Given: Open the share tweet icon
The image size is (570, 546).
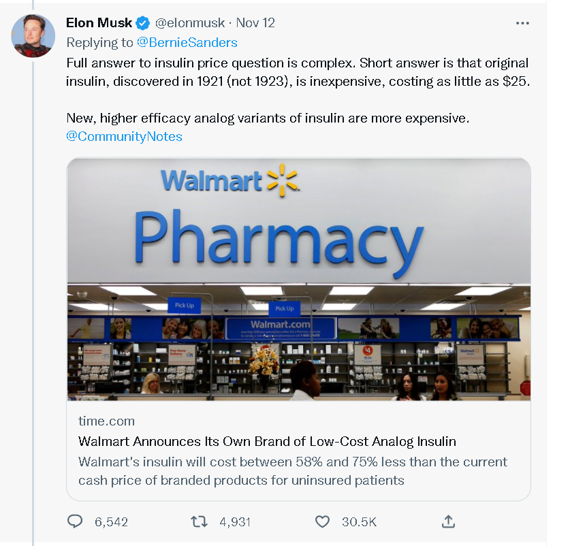Looking at the screenshot, I should pyautogui.click(x=448, y=521).
